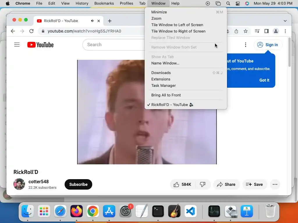Click the Sign in button

pyautogui.click(x=268, y=45)
